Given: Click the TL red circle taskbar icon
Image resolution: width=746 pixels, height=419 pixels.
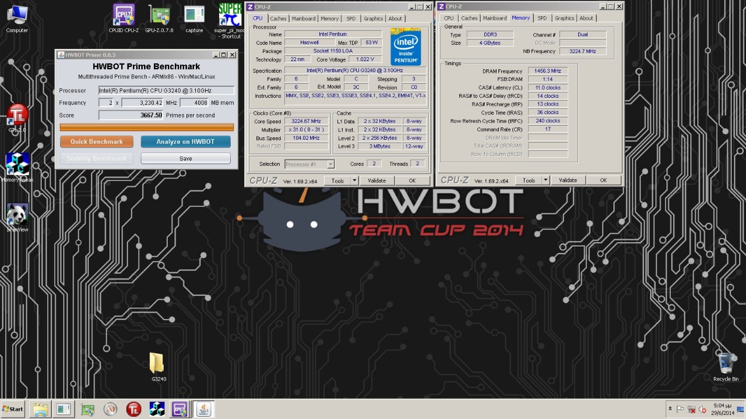Looking at the screenshot, I should (133, 409).
